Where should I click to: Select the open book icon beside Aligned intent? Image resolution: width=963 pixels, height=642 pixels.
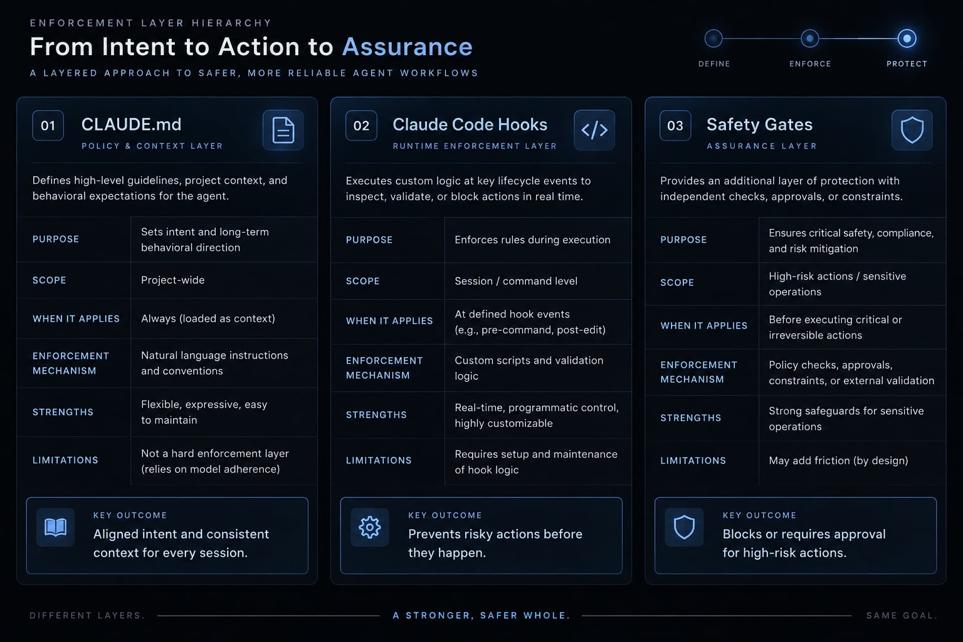(56, 527)
